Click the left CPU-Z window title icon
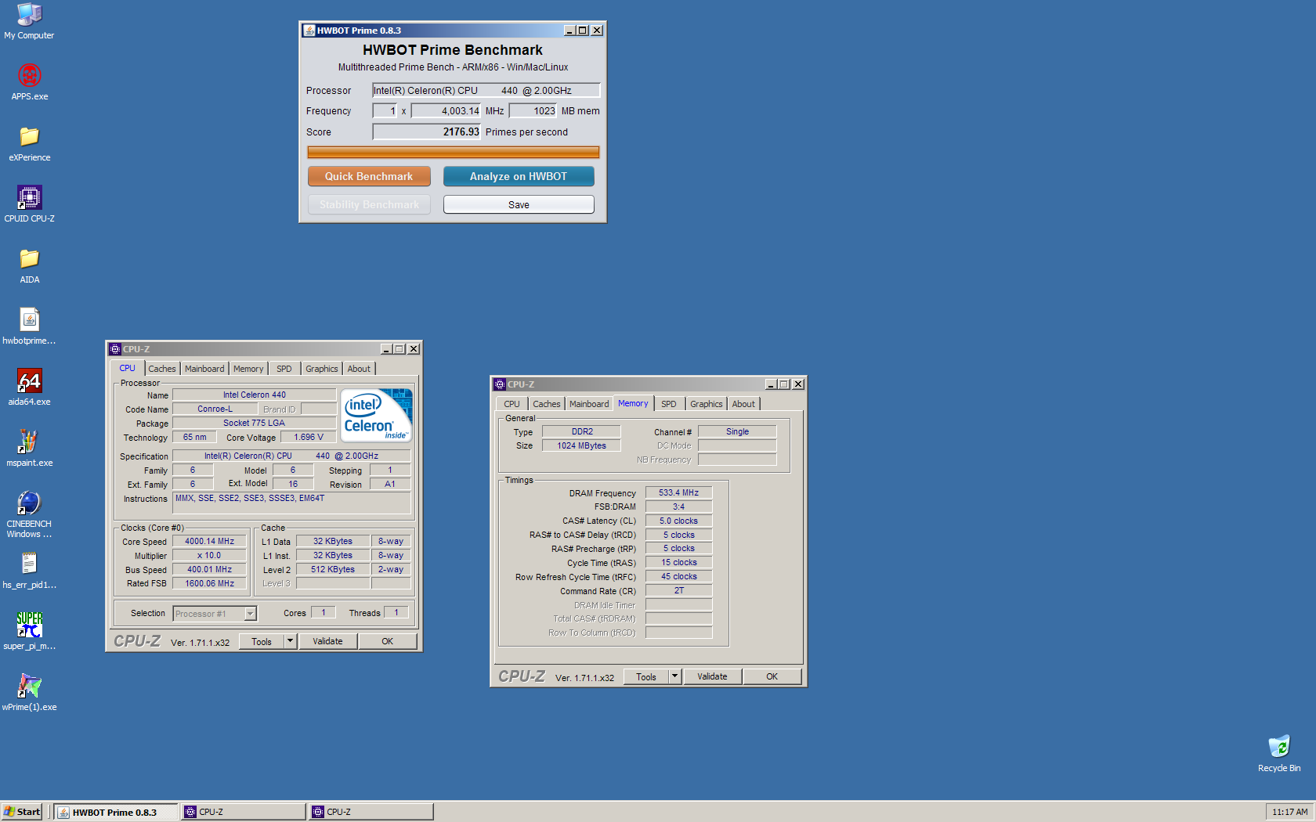This screenshot has width=1316, height=822. pos(115,349)
